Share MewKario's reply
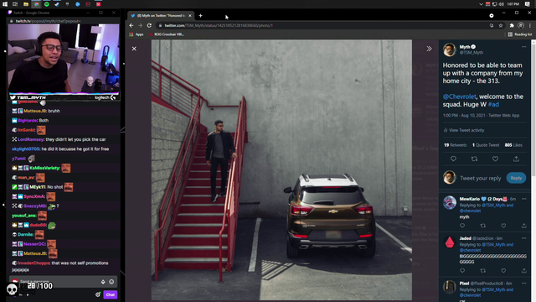 [523, 226]
